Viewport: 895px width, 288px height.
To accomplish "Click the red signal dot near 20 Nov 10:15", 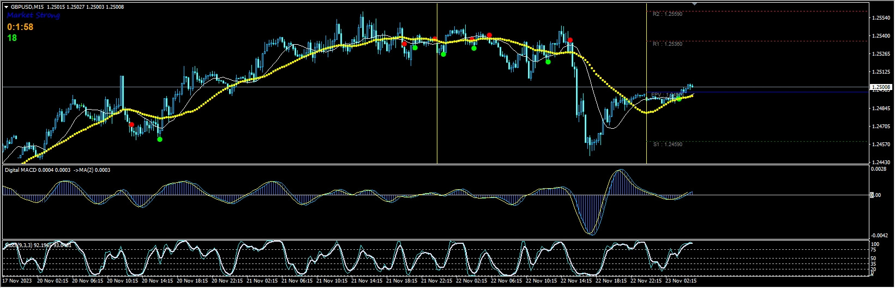I will click(x=131, y=124).
